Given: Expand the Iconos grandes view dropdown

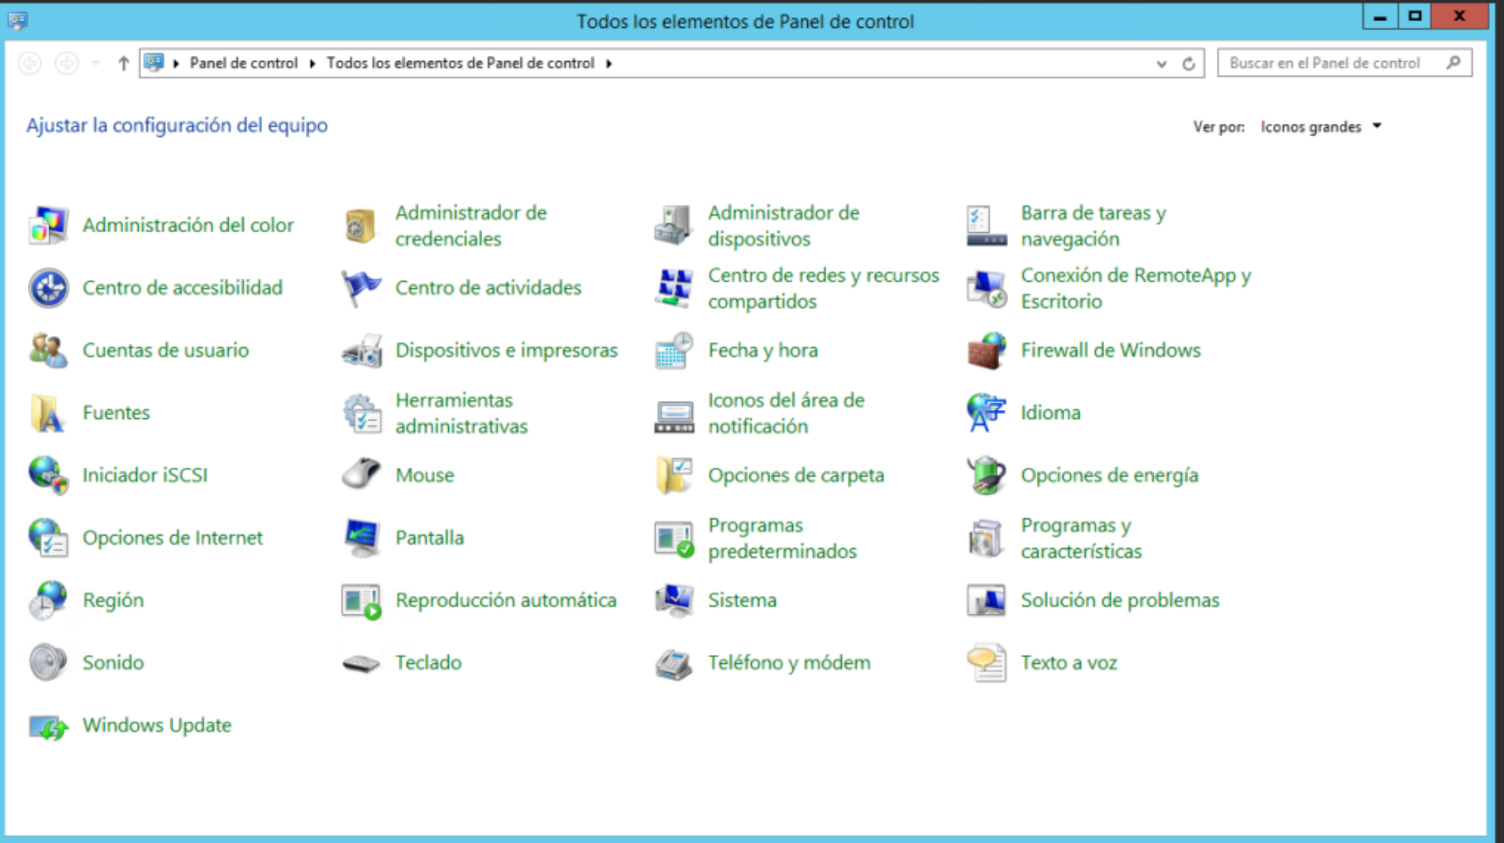Looking at the screenshot, I should [1321, 127].
